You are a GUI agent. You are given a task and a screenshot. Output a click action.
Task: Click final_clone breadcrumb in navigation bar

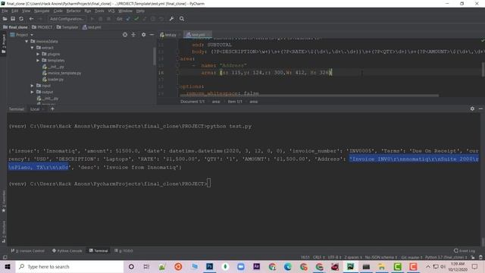coord(15,27)
